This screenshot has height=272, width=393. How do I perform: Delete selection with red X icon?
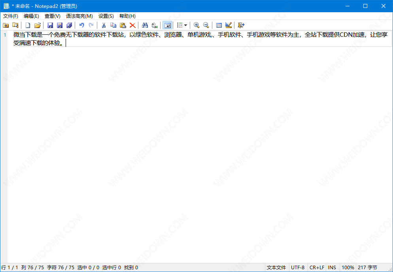(132, 25)
